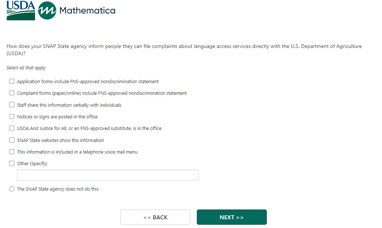Screen dimensions: 382x228
Task: Select 'Notices or signs are posted' checkbox
Action: 12,117
